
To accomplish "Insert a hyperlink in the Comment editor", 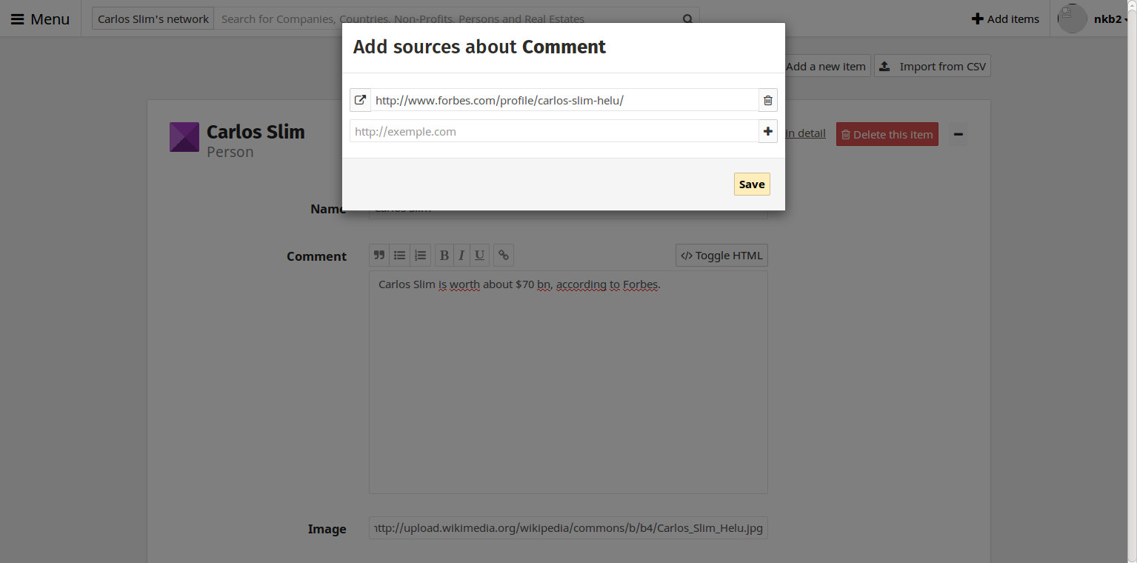I will click(503, 255).
